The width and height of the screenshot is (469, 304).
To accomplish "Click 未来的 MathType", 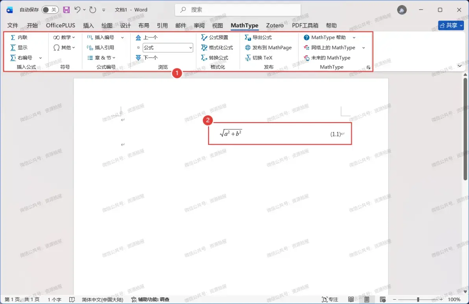I will [327, 58].
